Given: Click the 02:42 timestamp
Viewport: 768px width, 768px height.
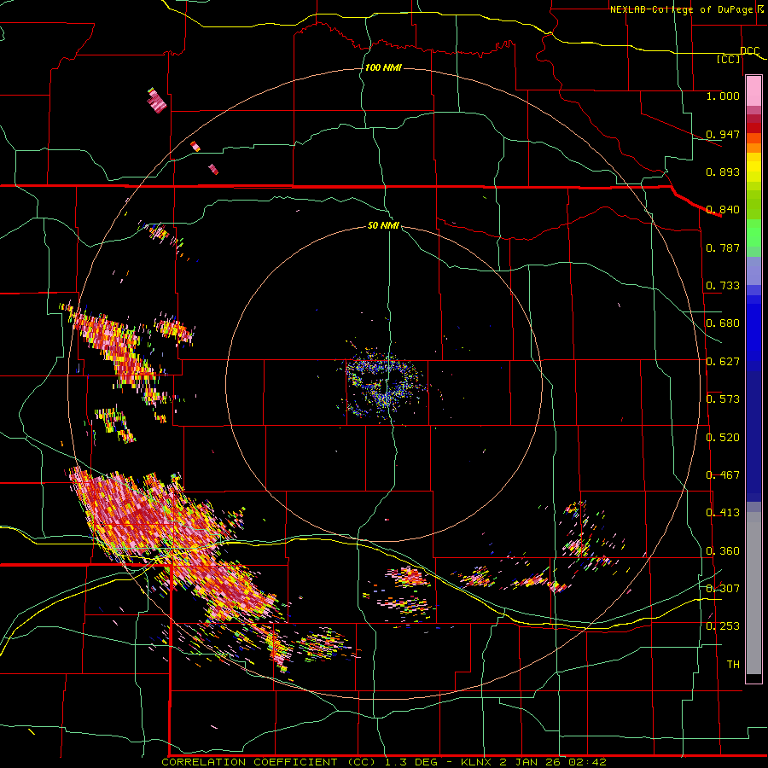Looking at the screenshot, I should click(x=588, y=762).
